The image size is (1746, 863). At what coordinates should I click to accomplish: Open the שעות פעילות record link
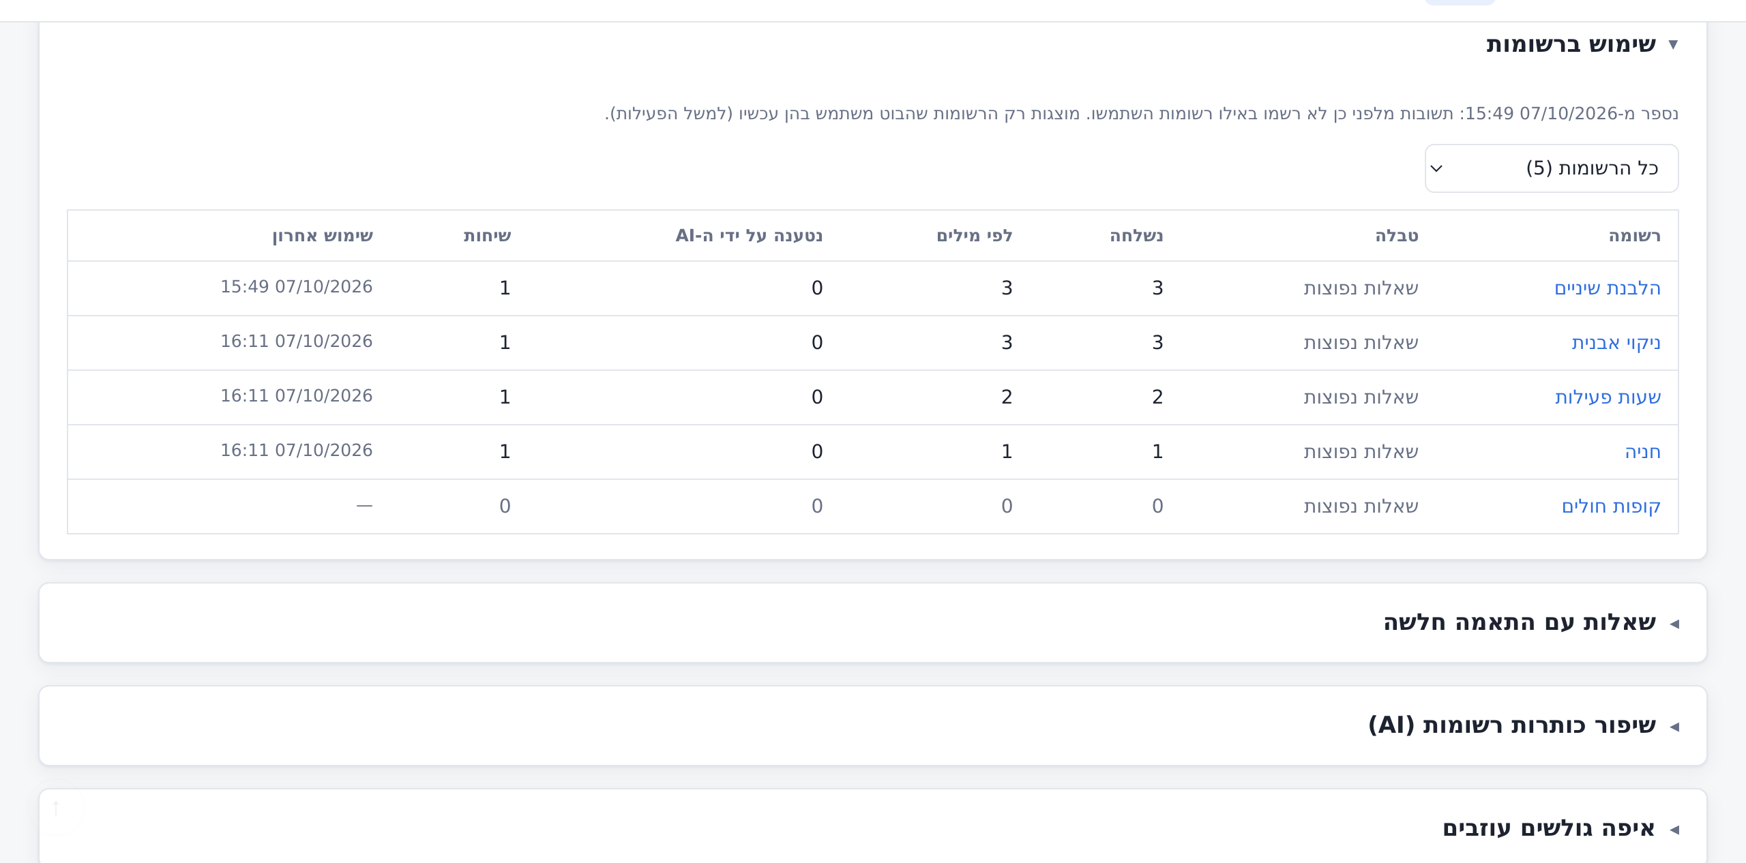click(1608, 397)
